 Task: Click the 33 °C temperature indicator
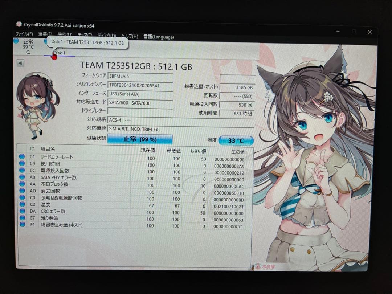coord(236,140)
